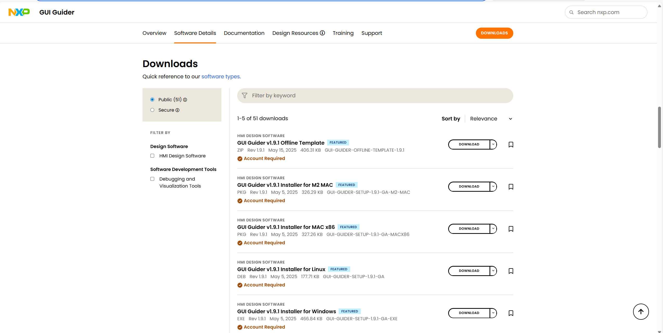
Task: Click the page vertical scrollbar thumb
Action: tap(659, 127)
